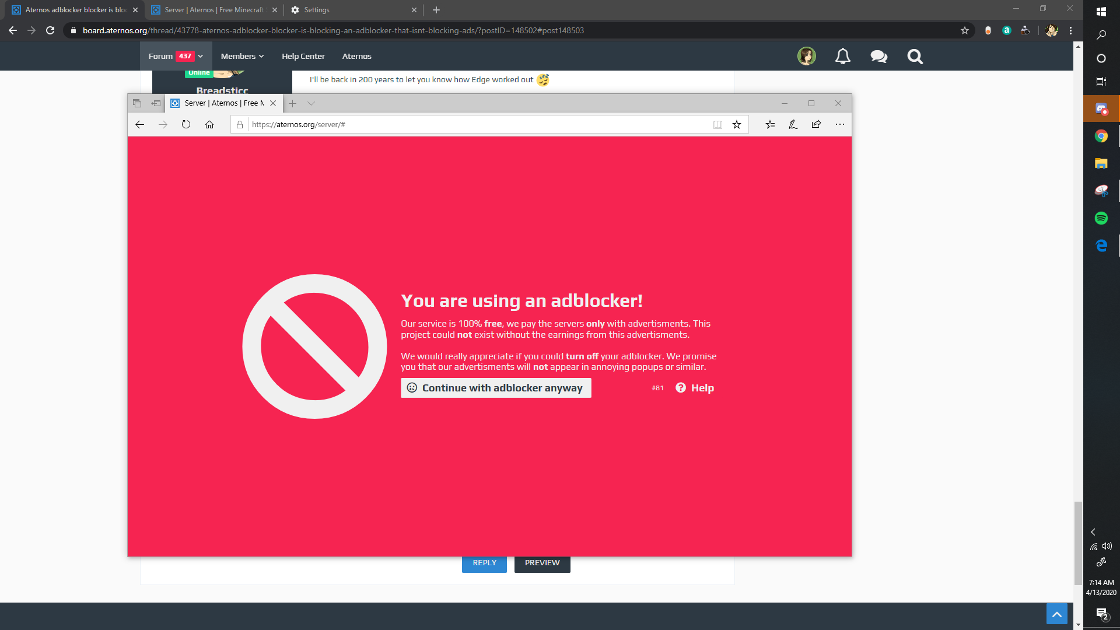Go to Edge home page
Image resolution: width=1120 pixels, height=630 pixels.
pos(209,124)
